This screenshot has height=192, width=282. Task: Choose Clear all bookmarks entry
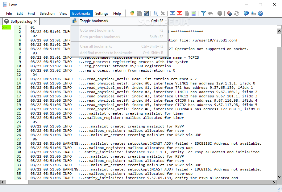[119, 46]
